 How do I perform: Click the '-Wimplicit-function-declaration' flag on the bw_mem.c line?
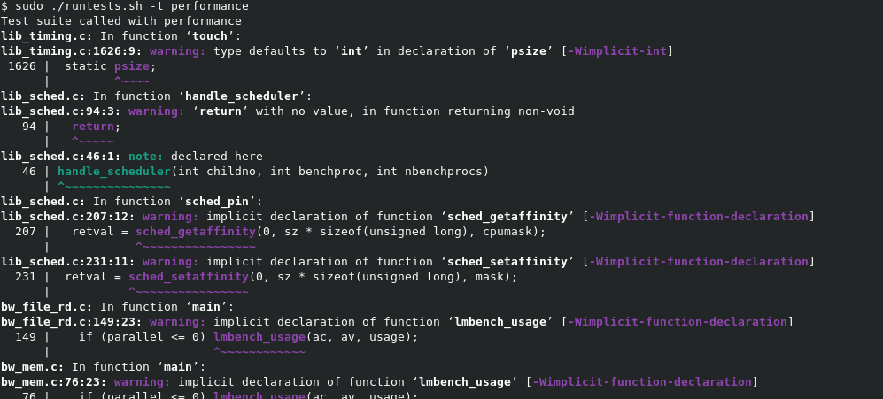pos(642,382)
